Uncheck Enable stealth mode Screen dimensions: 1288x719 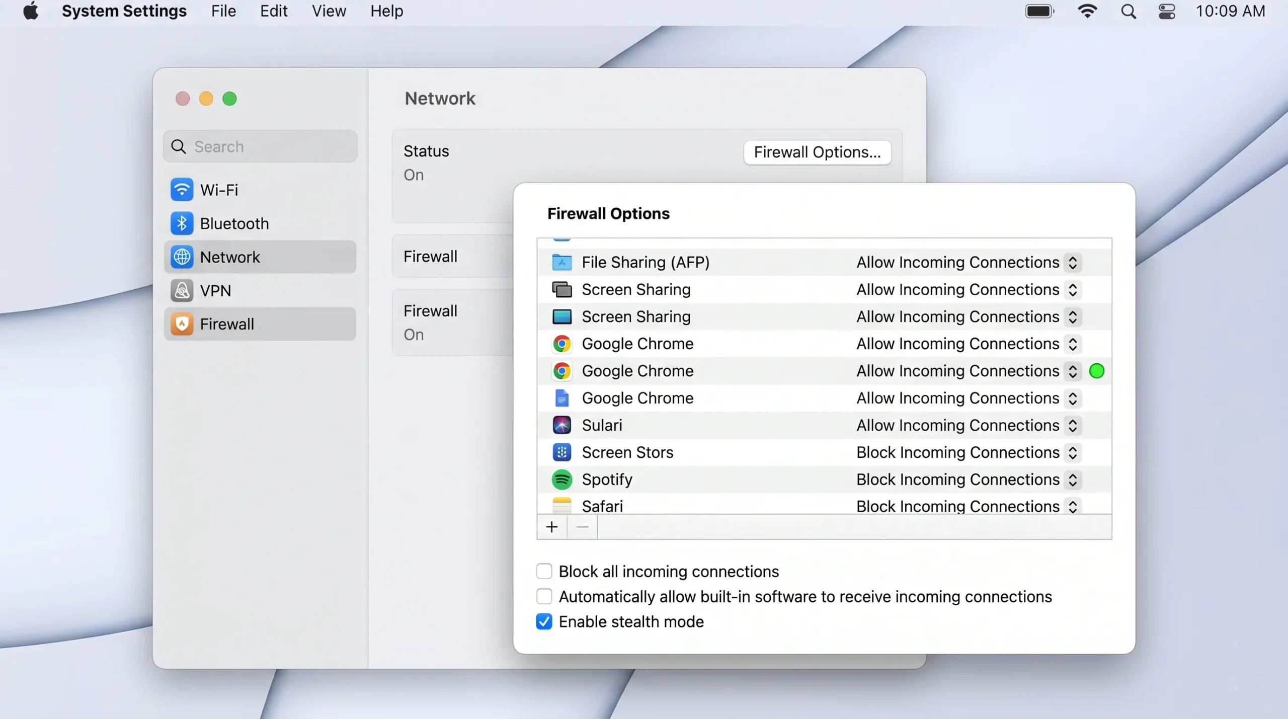tap(544, 622)
